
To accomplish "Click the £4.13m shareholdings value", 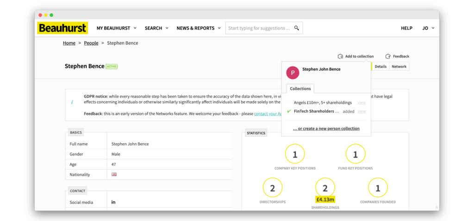I will [x=325, y=199].
